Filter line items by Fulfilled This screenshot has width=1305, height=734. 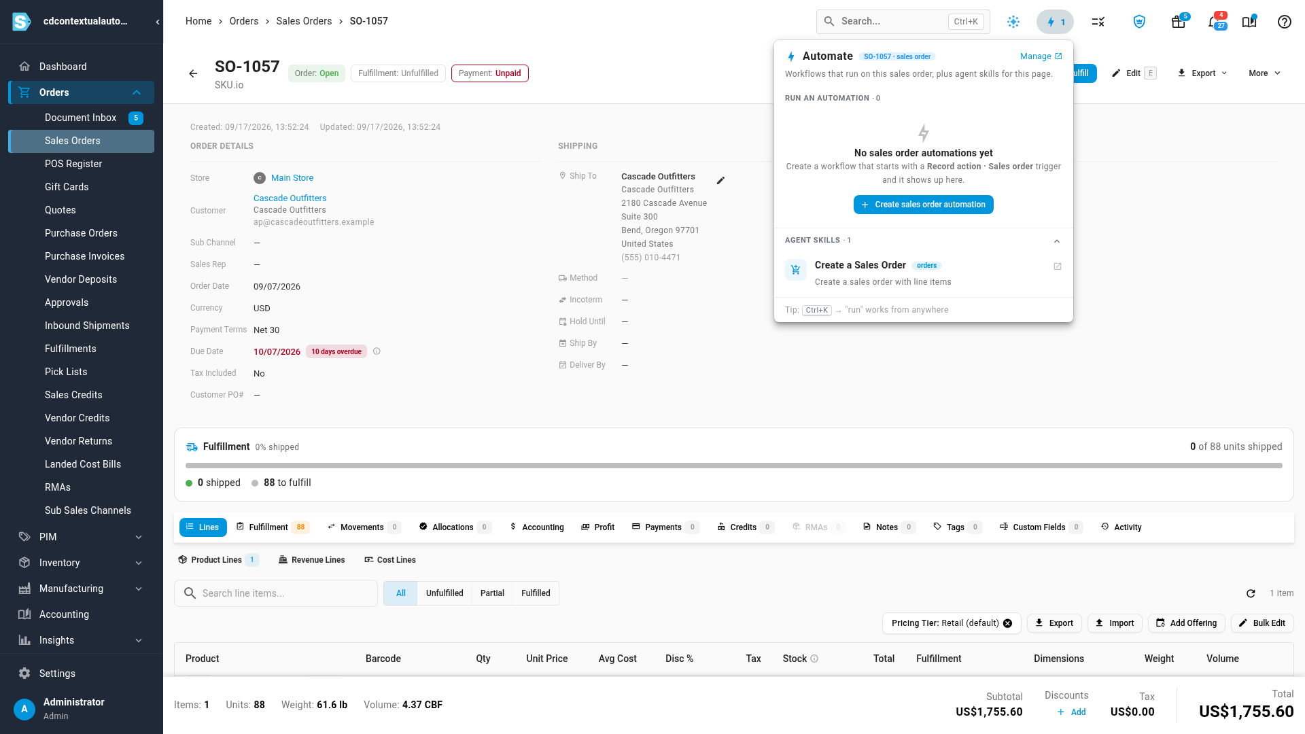536,593
